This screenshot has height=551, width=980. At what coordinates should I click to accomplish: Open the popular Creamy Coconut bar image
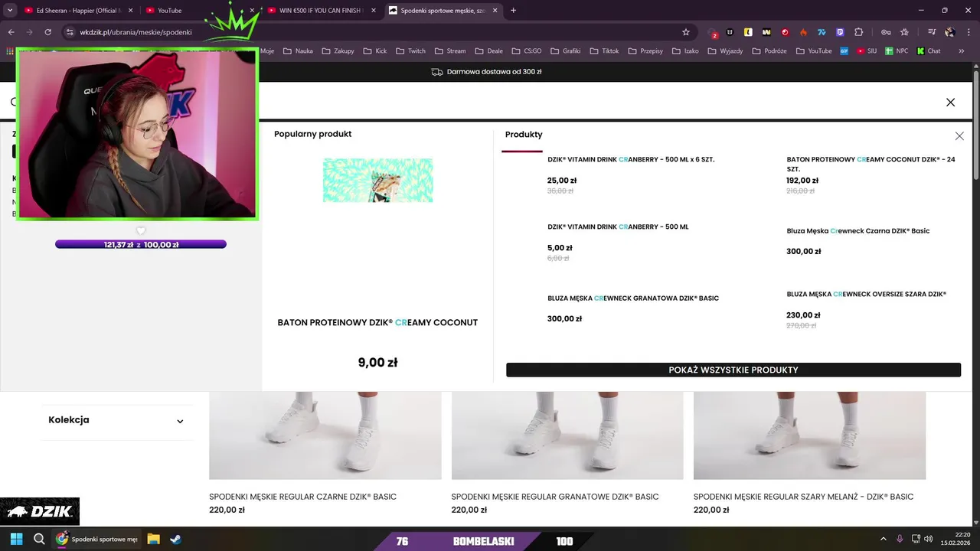click(377, 181)
